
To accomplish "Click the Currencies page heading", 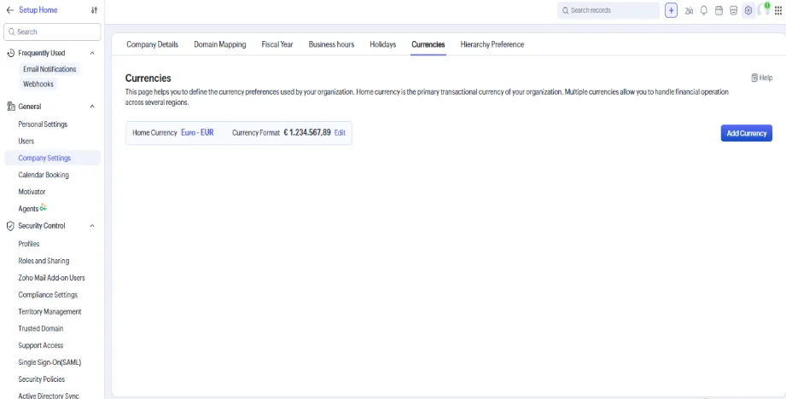I will [x=148, y=78].
